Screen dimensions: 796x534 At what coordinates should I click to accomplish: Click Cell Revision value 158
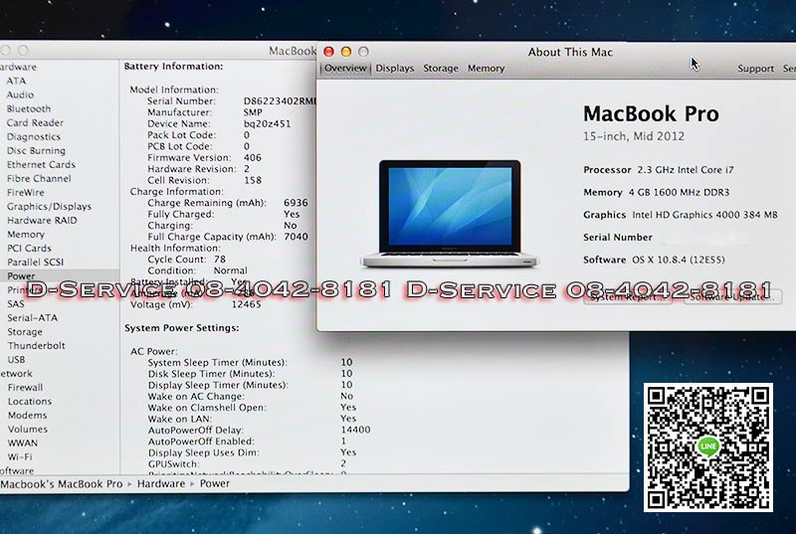(x=253, y=180)
